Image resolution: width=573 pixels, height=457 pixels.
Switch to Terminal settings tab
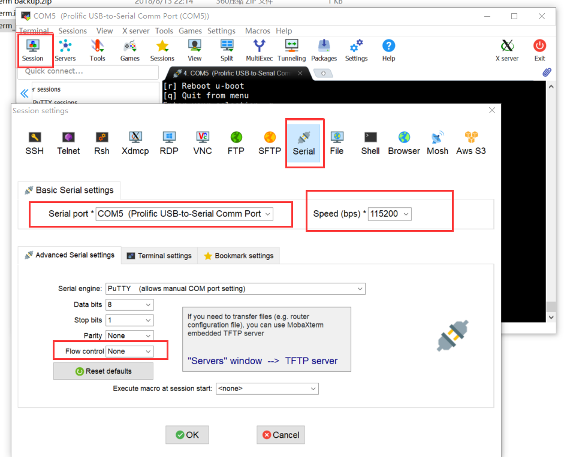coord(159,256)
